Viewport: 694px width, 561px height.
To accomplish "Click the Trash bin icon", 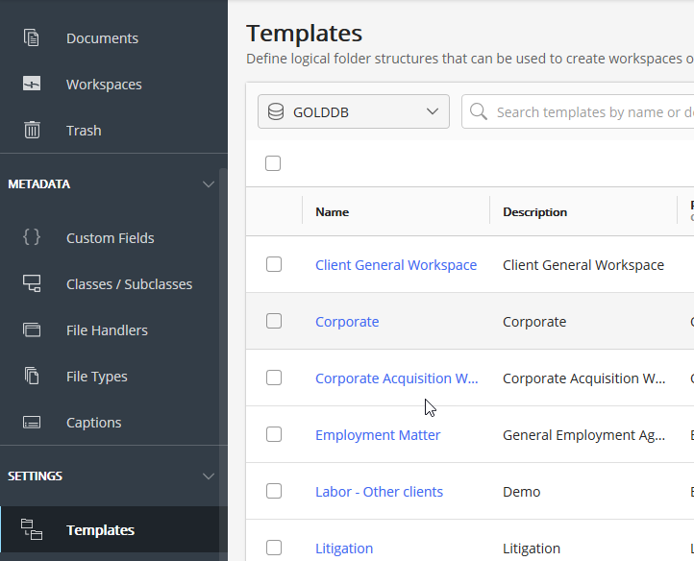I will click(x=32, y=131).
